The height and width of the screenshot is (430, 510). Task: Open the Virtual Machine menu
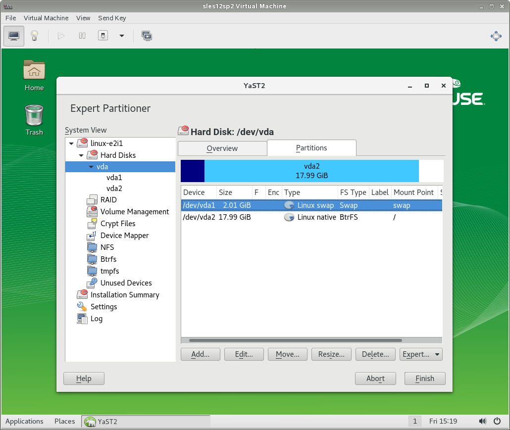coord(46,18)
